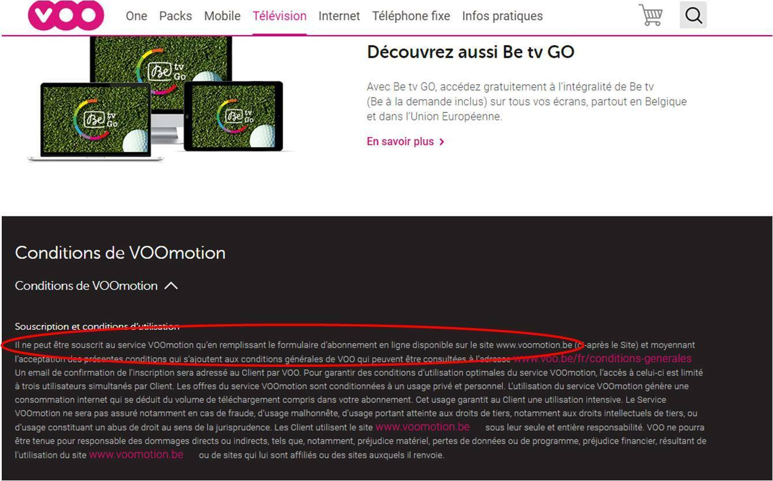Viewport: 773px width, 481px height.
Task: Follow the En savoir plus link
Action: pos(406,141)
